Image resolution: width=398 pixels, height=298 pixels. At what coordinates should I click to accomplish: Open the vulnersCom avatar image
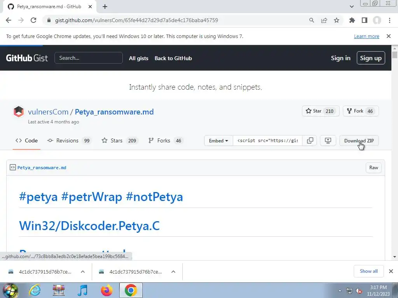19,112
